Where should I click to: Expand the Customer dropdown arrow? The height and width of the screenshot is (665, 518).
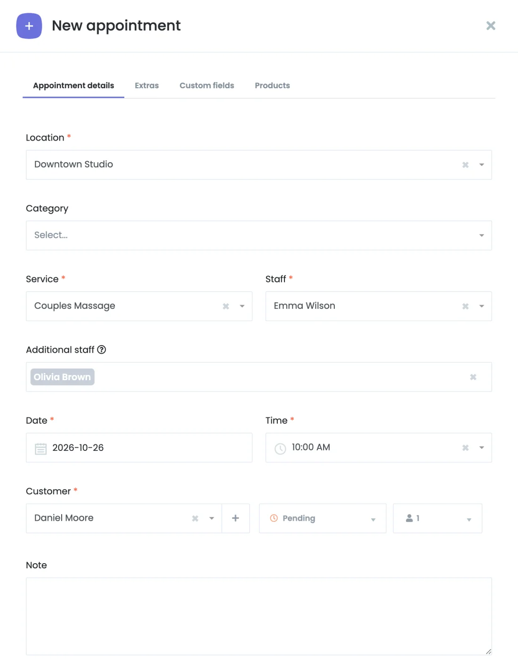211,518
